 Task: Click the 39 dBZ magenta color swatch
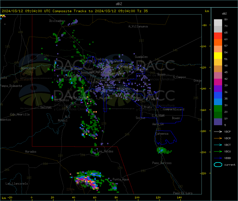(x=218, y=82)
